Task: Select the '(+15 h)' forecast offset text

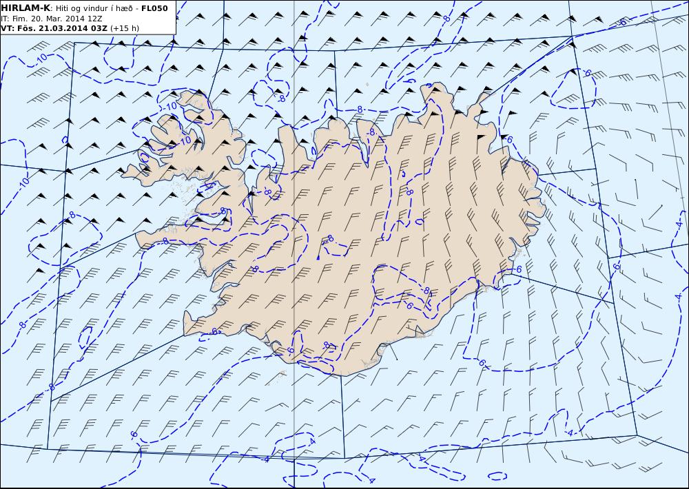Action: tap(124, 28)
